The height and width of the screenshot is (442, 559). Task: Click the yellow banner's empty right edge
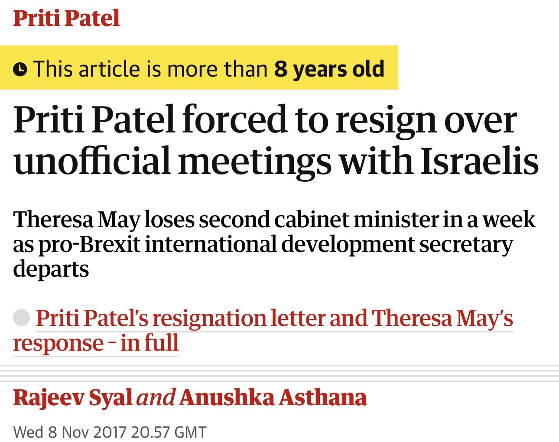click(391, 68)
